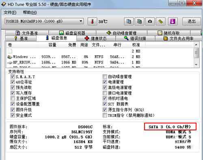Toggle the 写入缓存 checkbox
Viewport: 203px width, 160px height.
click(13, 93)
